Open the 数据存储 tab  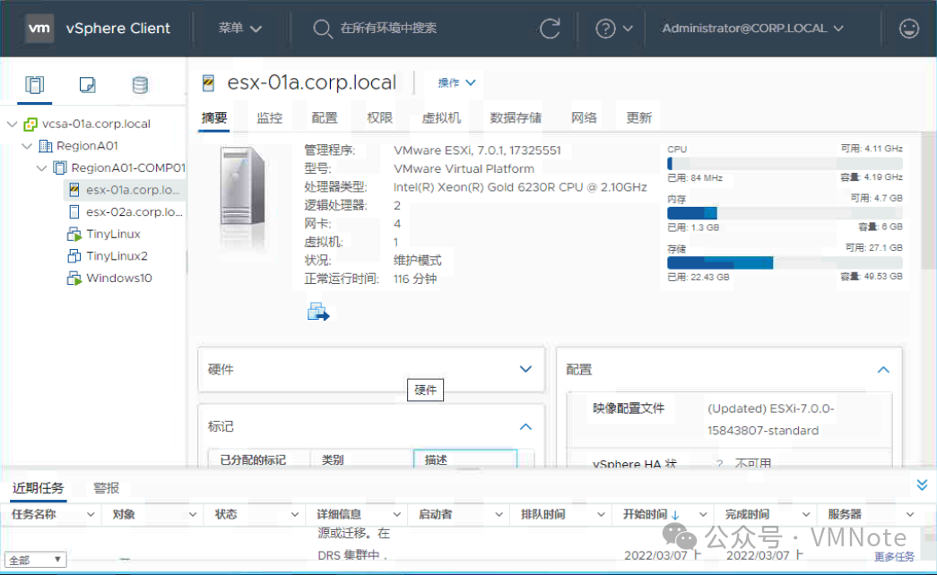pos(516,117)
